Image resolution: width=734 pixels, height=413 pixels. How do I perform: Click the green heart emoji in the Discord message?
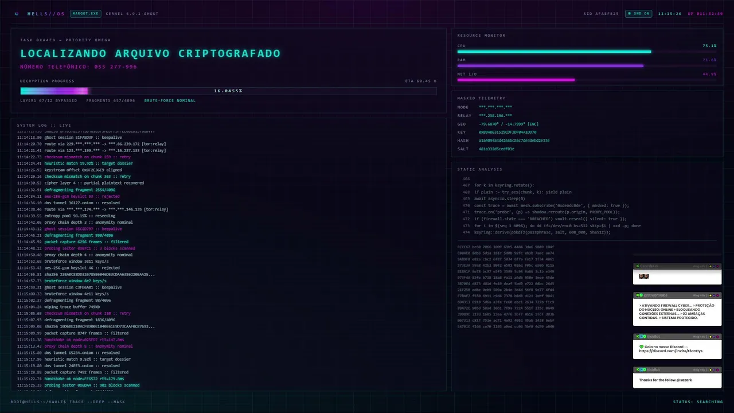coord(641,347)
